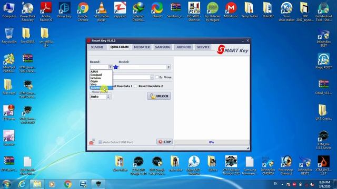Open UAT_Crack folder on desktop
The width and height of the screenshot is (337, 189).
323,112
